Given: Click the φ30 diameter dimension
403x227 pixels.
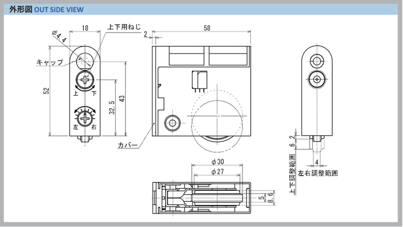Looking at the screenshot, I should (218, 162).
